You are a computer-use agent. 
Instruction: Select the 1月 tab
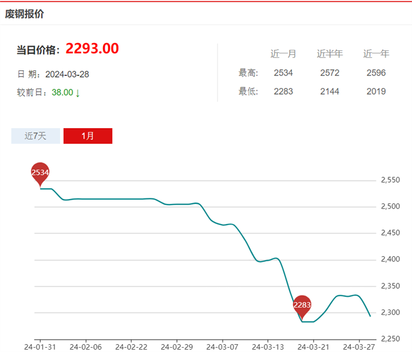coord(88,136)
